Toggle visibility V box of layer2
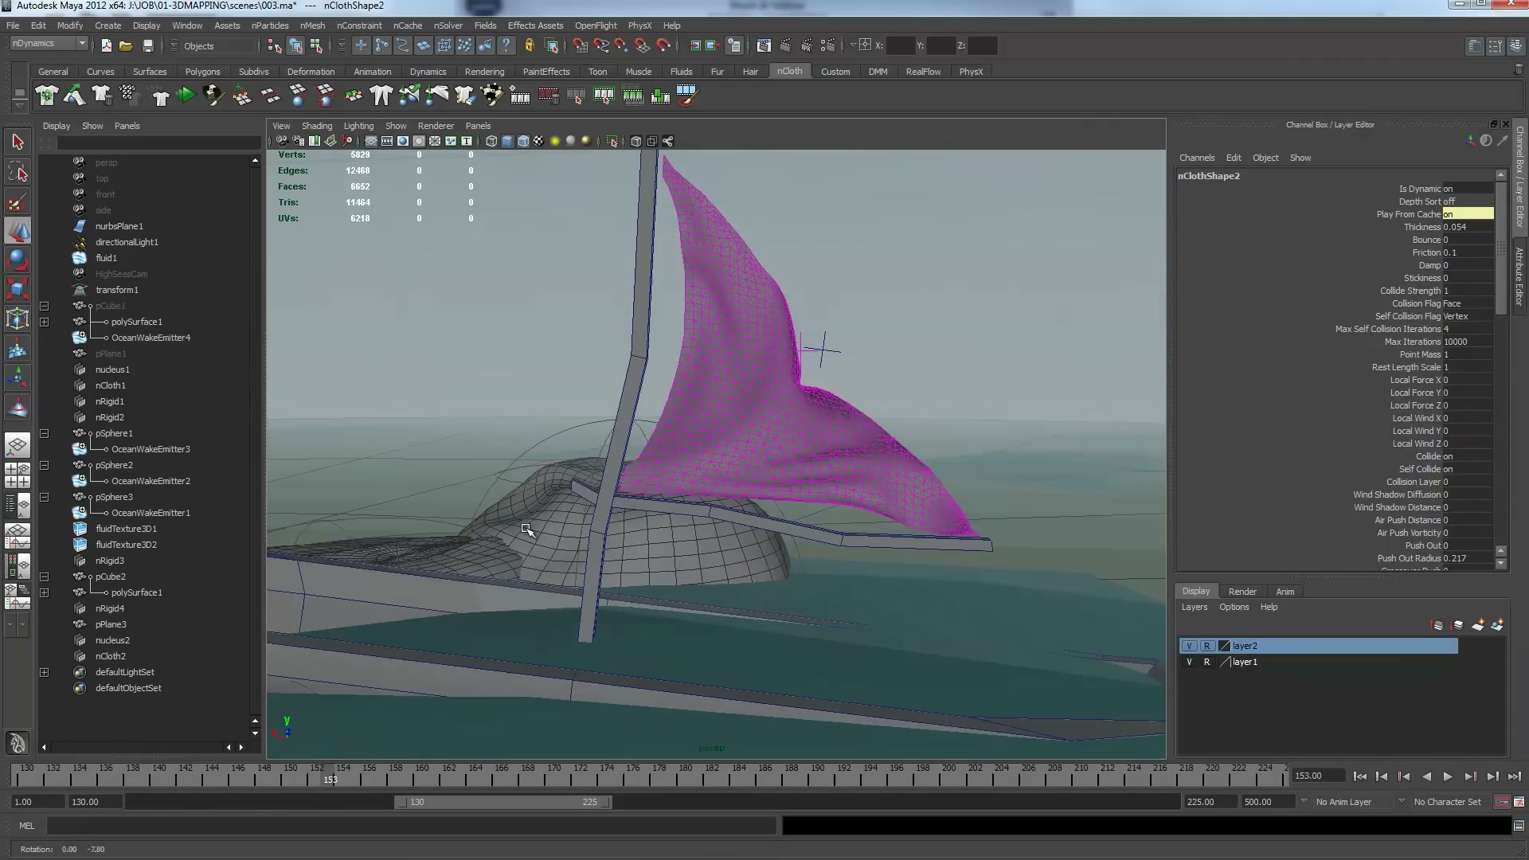 tap(1189, 646)
